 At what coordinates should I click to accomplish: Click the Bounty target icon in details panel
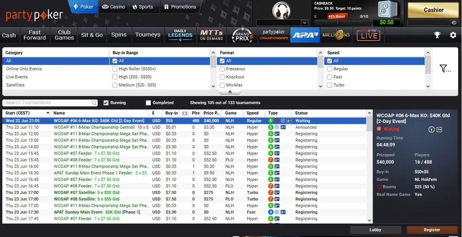(x=379, y=187)
